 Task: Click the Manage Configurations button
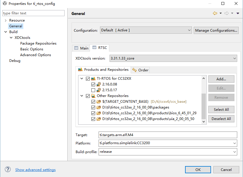coord(216,30)
